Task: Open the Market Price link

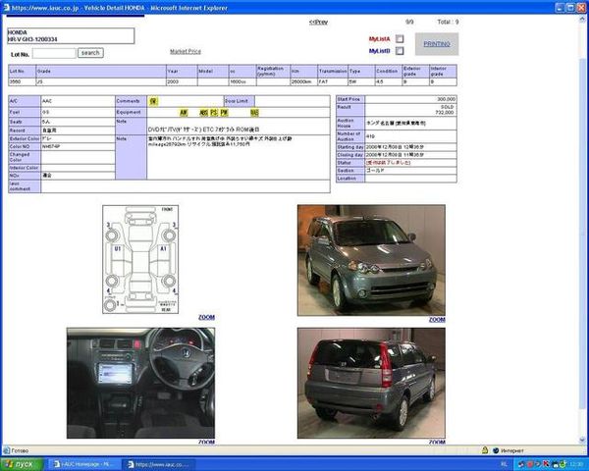Action: 186,51
